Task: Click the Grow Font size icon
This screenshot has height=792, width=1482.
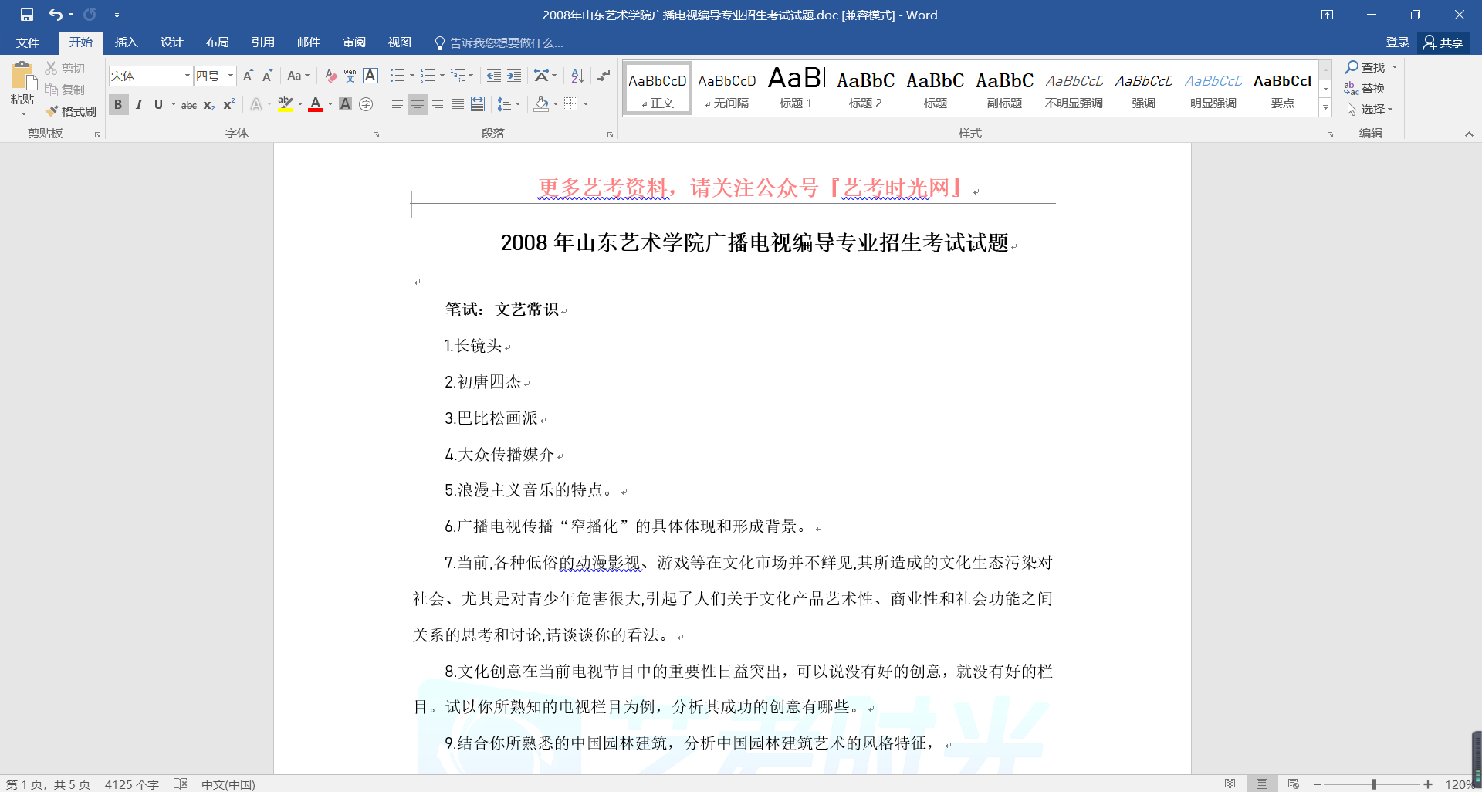Action: (x=248, y=76)
